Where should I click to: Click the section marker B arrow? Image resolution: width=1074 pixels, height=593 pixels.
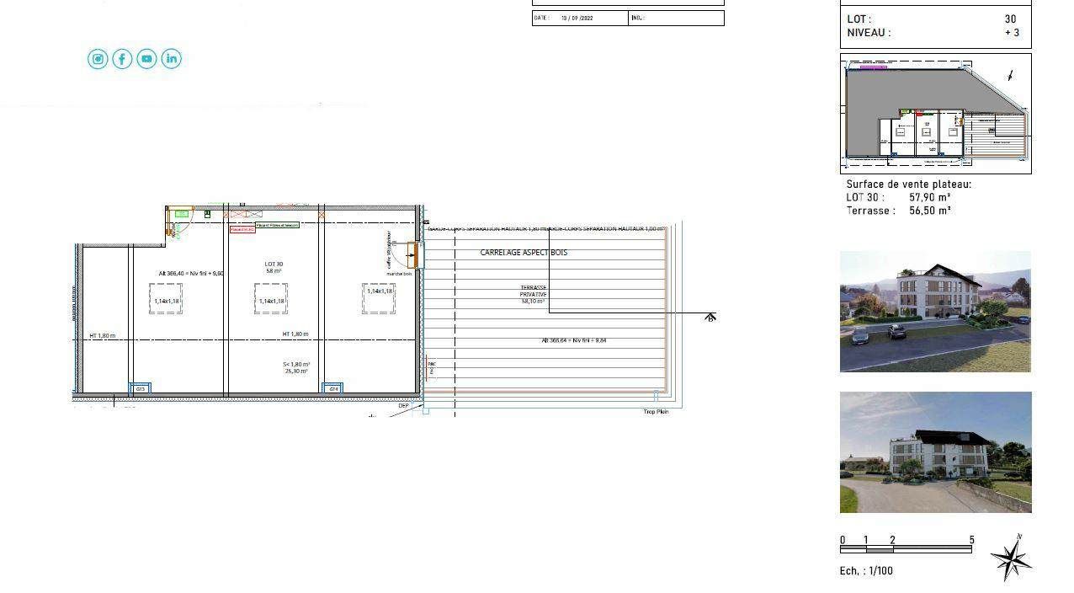(710, 318)
